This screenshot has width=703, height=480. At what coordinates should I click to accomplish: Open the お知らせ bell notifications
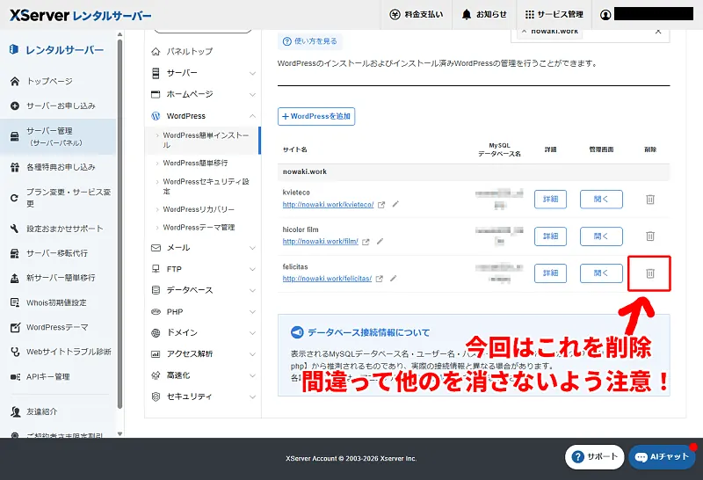click(x=484, y=14)
